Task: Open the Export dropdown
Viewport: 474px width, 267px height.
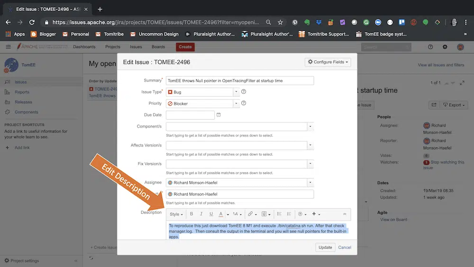Action: click(x=454, y=105)
